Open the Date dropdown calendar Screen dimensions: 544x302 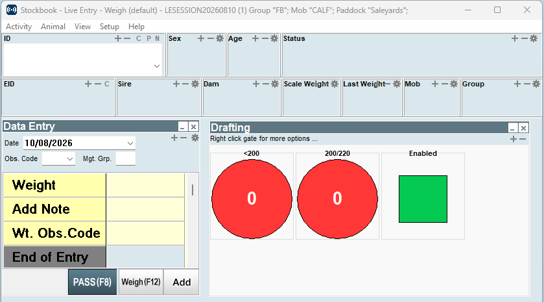click(130, 143)
